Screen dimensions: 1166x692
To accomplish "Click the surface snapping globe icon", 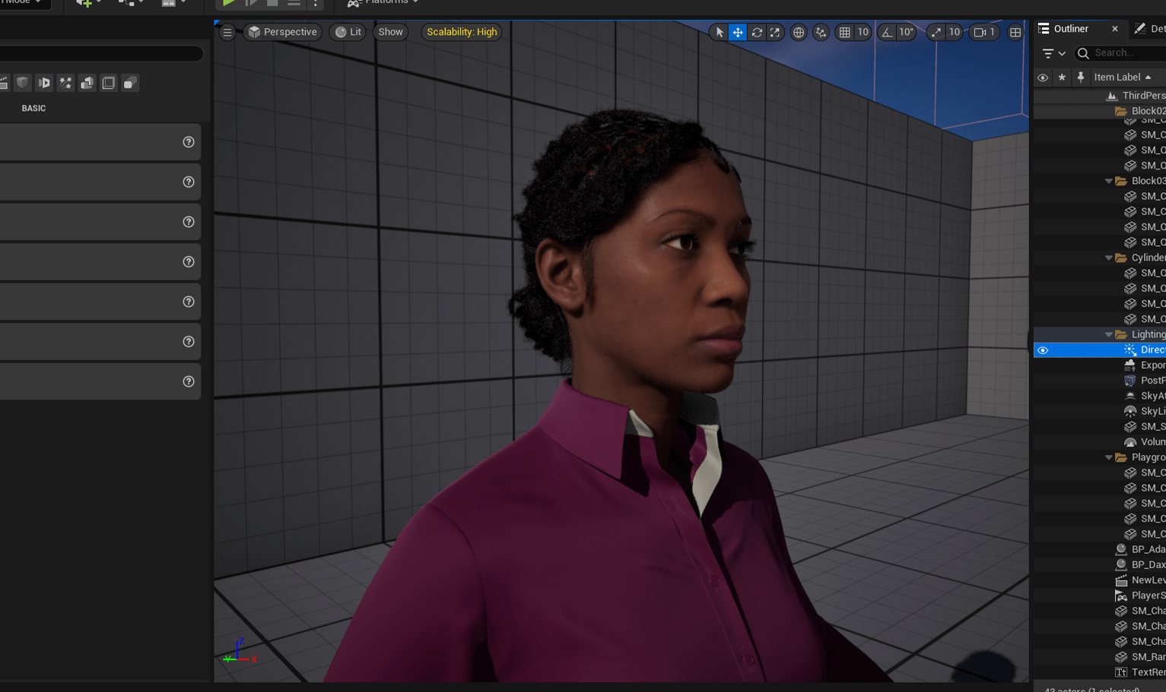I will click(x=799, y=33).
